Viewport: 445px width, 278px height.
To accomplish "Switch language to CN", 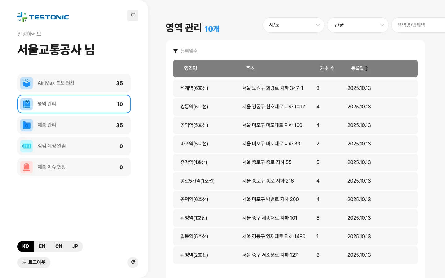I will coord(59,246).
